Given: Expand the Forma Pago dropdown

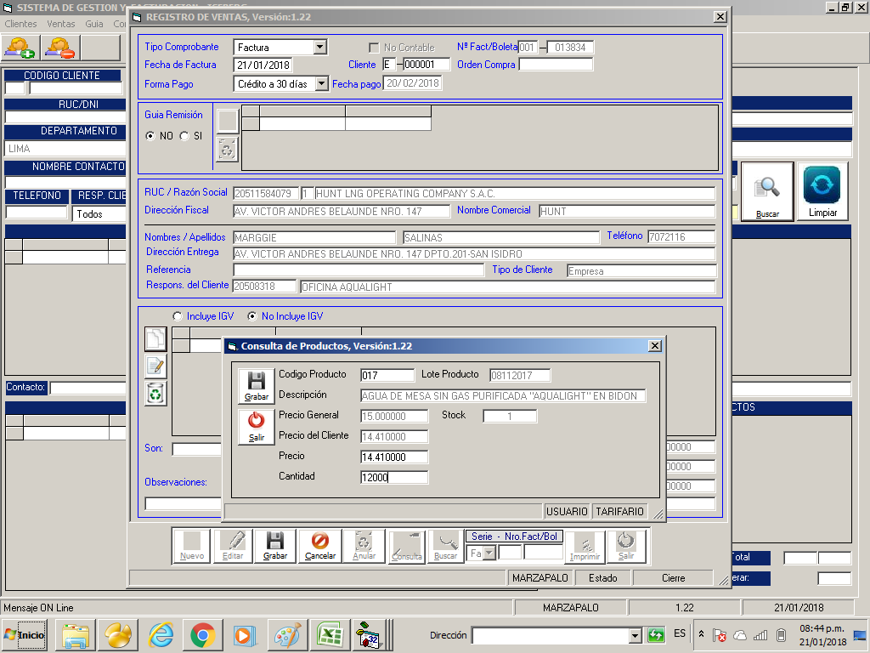Looking at the screenshot, I should pyautogui.click(x=320, y=83).
